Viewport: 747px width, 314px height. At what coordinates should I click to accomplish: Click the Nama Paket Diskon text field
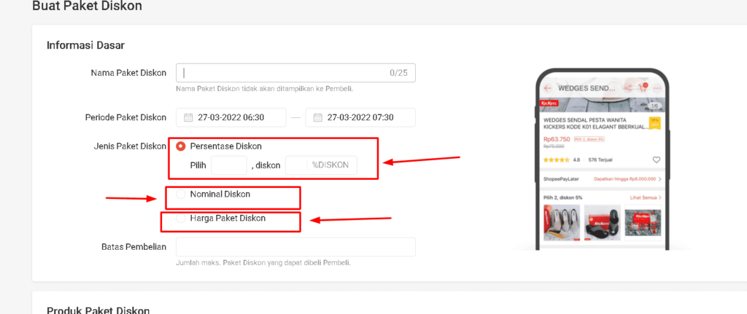(285, 73)
